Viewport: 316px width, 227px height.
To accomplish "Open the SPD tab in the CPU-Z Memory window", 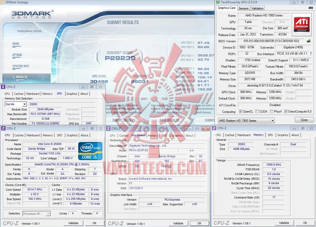I will tap(270, 135).
